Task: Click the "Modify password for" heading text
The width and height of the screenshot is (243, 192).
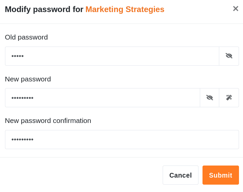Action: 44,9
